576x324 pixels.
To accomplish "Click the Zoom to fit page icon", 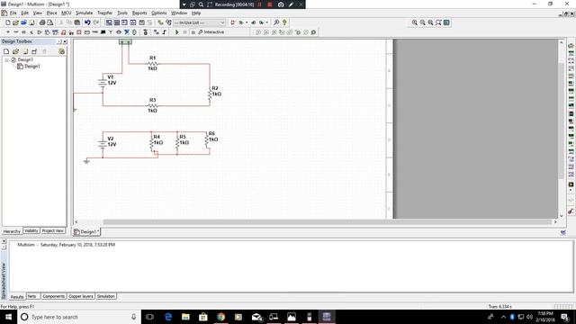I will click(x=438, y=22).
